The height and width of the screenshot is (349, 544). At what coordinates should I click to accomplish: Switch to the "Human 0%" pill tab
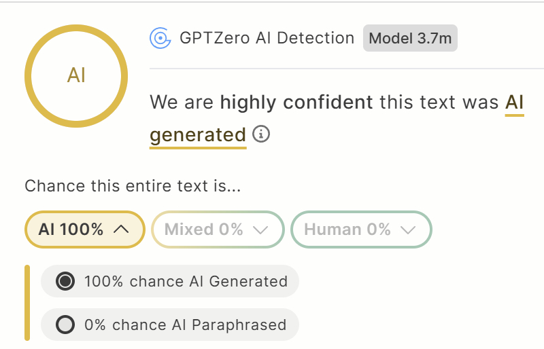coord(347,229)
